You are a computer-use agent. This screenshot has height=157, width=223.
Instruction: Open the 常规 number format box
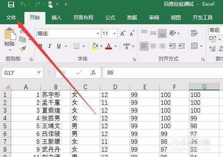pos(216,30)
